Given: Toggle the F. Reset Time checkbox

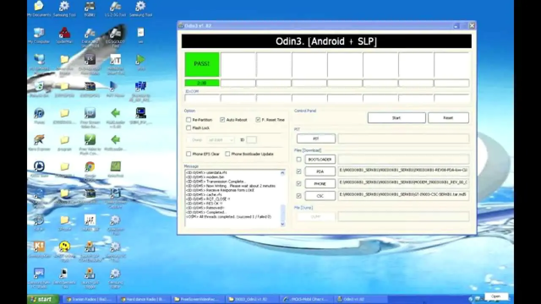Looking at the screenshot, I should [x=258, y=120].
